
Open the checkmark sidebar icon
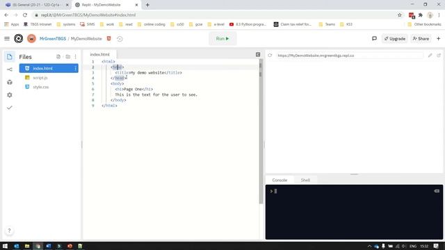coord(9,108)
